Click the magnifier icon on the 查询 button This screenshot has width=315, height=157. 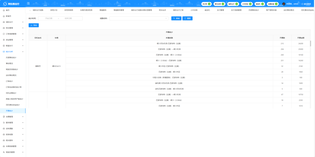(x=174, y=18)
